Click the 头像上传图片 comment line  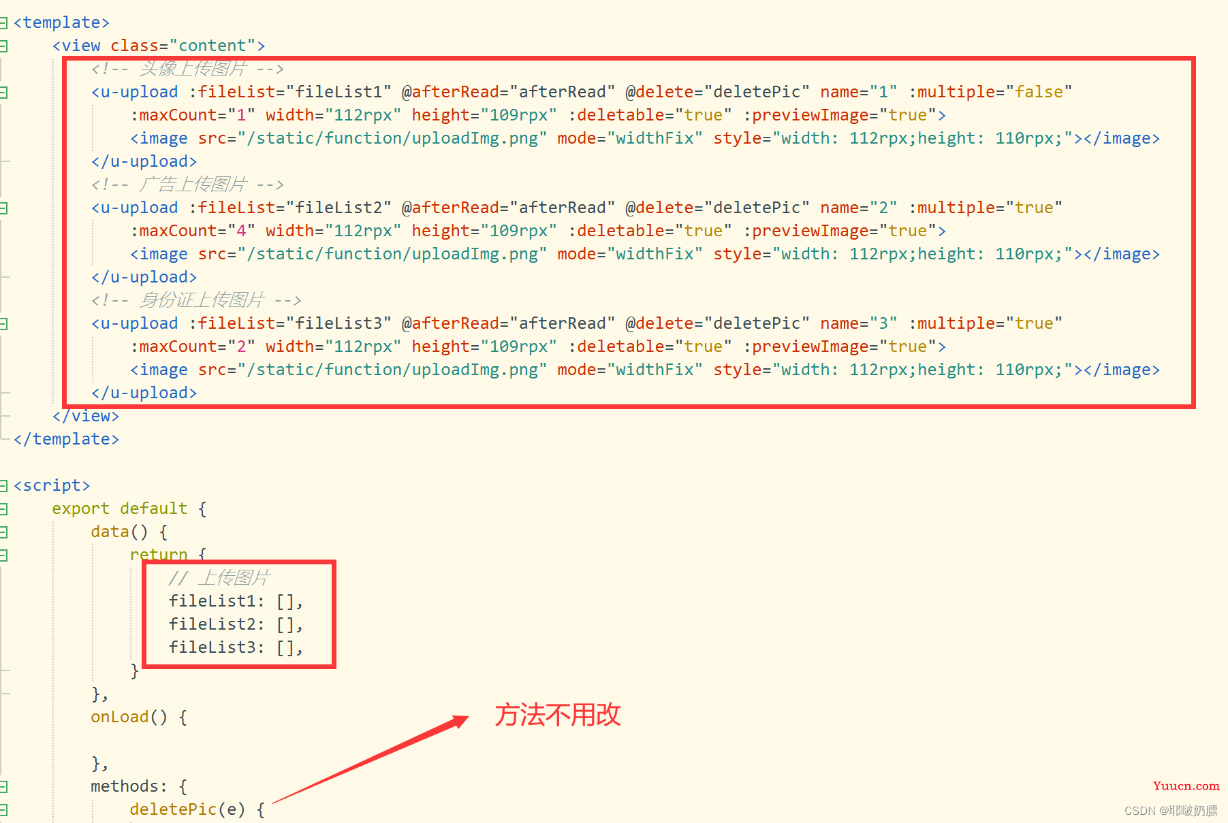pyautogui.click(x=187, y=69)
